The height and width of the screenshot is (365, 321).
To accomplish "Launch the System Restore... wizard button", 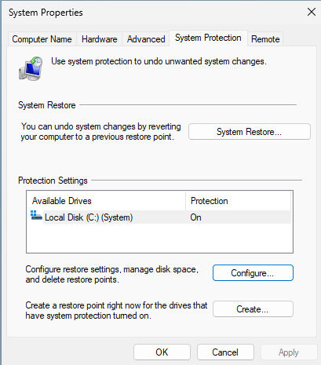I will [x=250, y=132].
